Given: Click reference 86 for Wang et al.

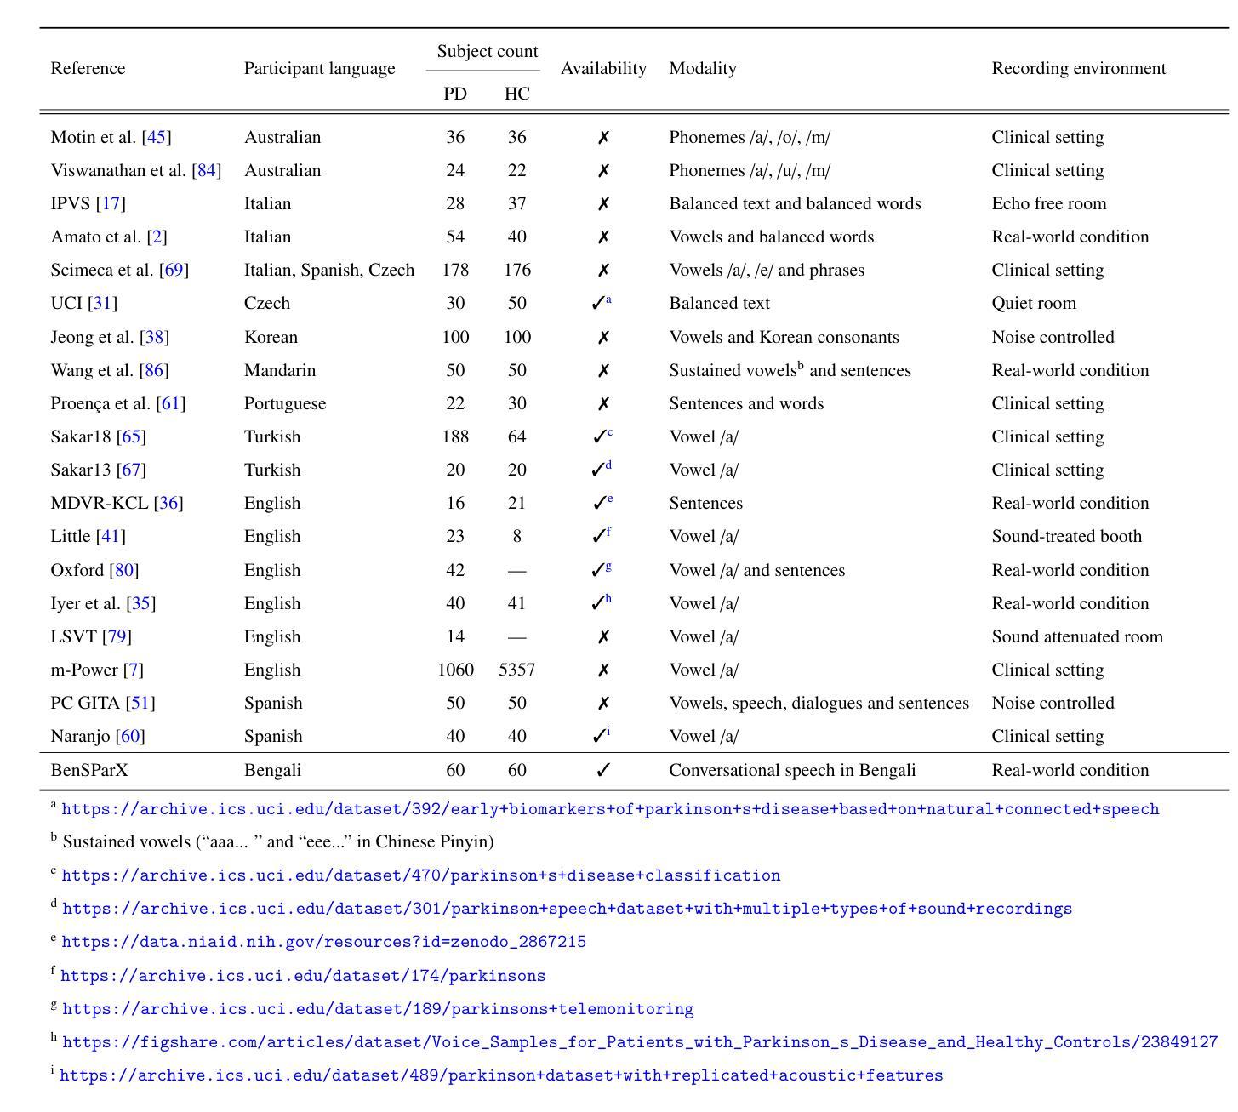Looking at the screenshot, I should point(154,370).
